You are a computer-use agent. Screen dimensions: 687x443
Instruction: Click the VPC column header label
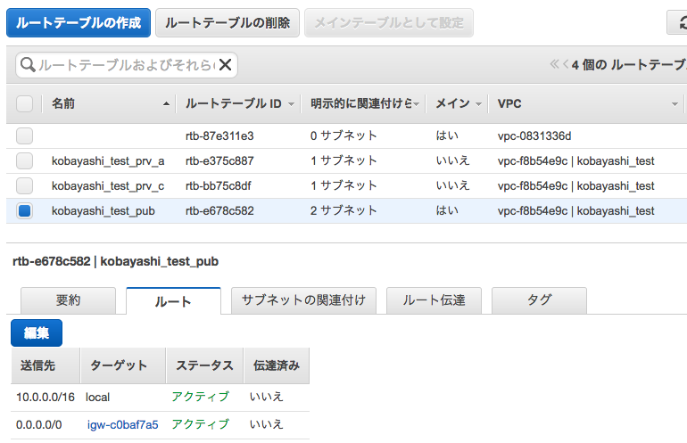pyautogui.click(x=509, y=103)
